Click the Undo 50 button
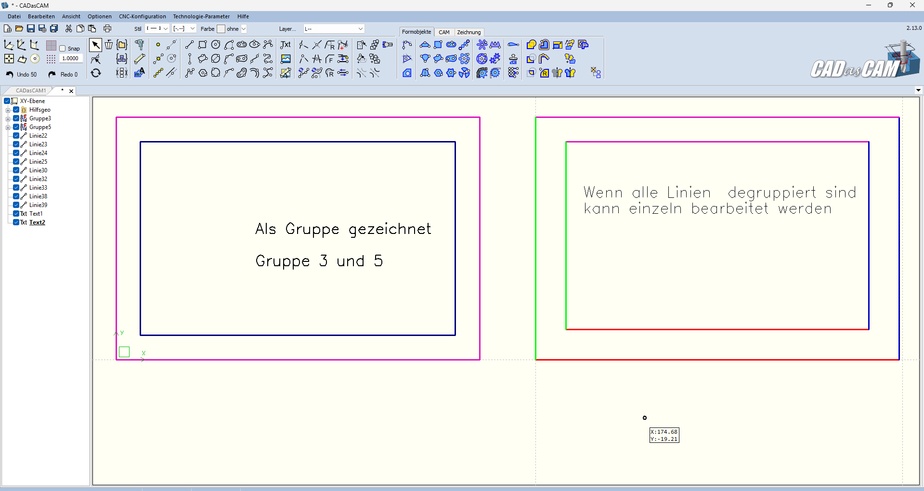This screenshot has height=491, width=924. (21, 75)
